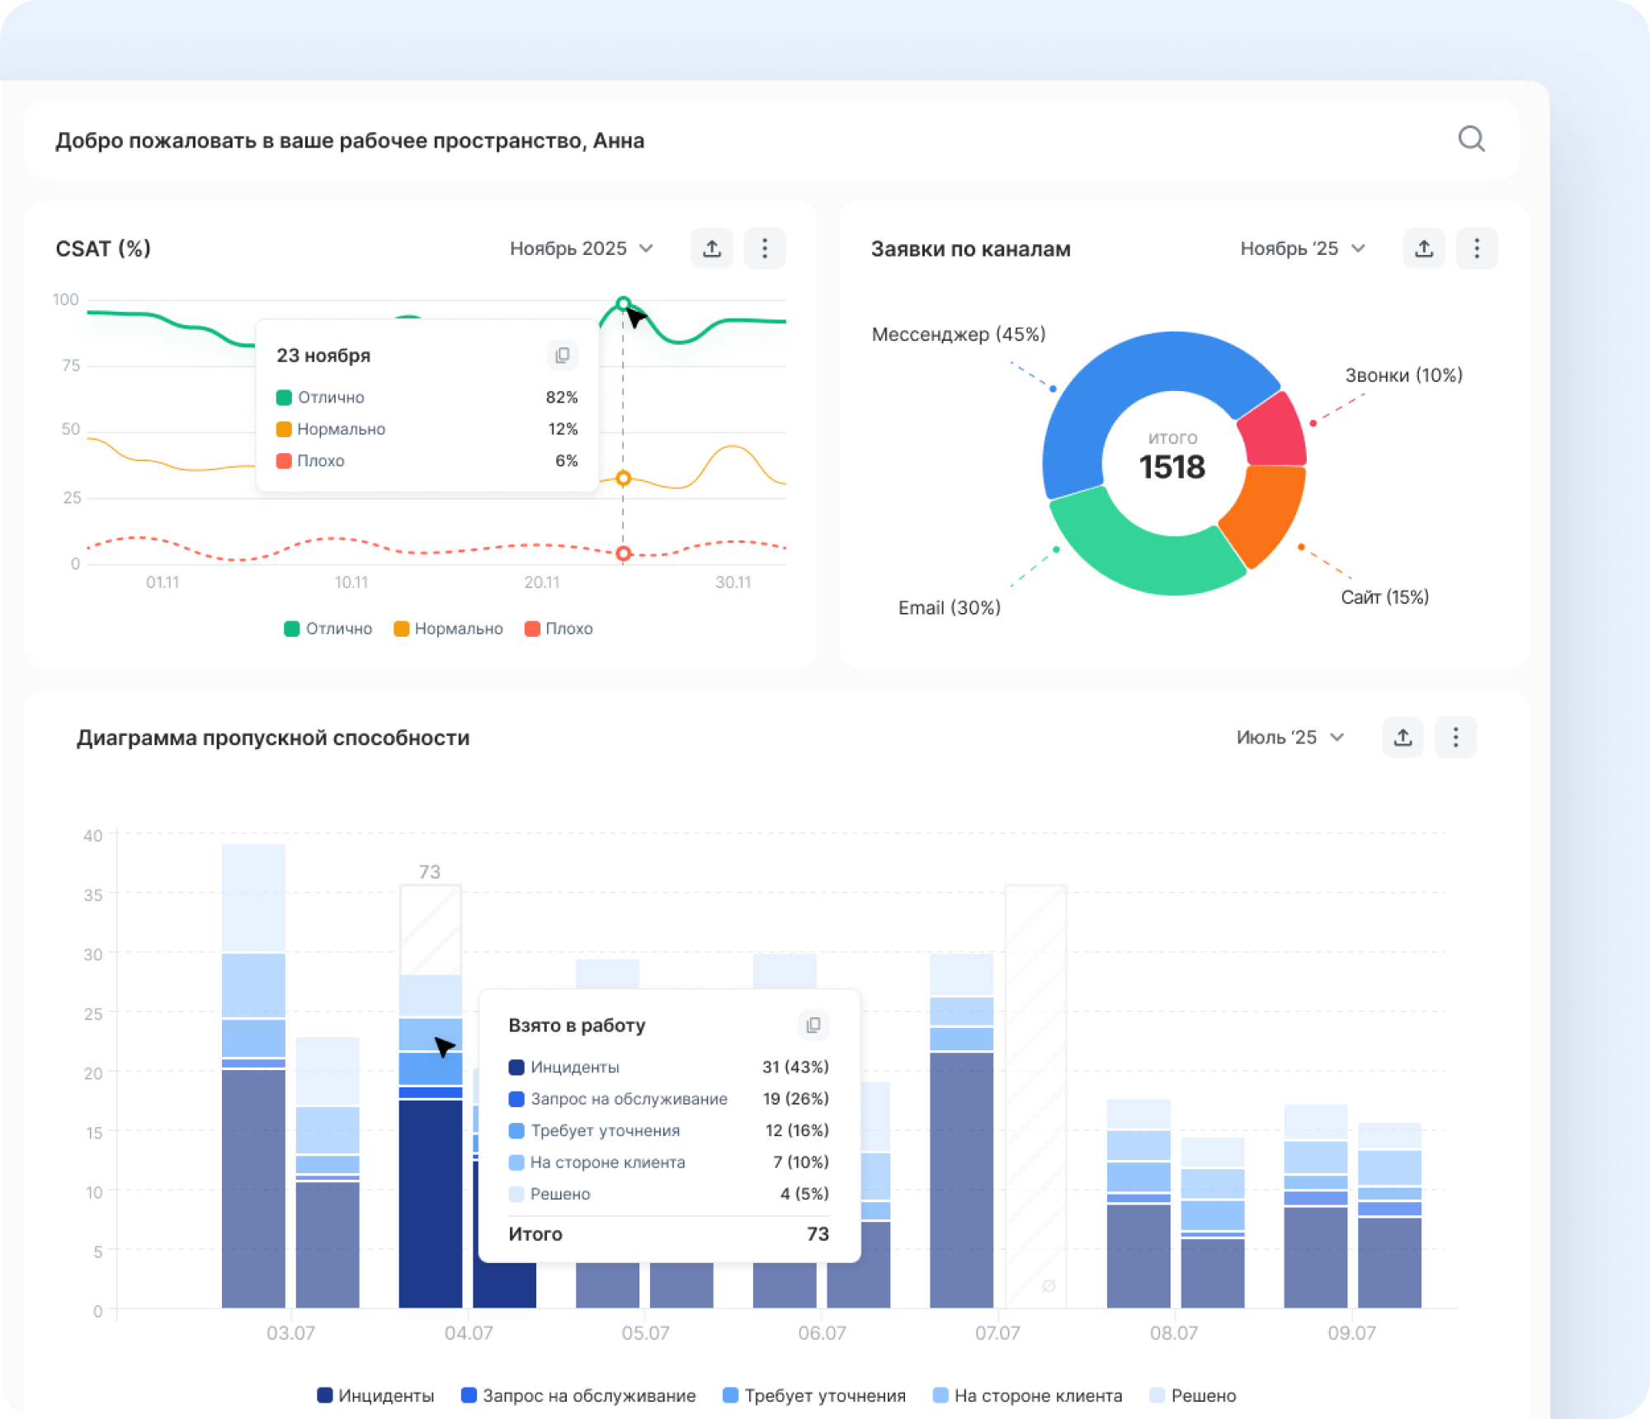Toggle Нормально series in CSAT legend

pyautogui.click(x=449, y=629)
